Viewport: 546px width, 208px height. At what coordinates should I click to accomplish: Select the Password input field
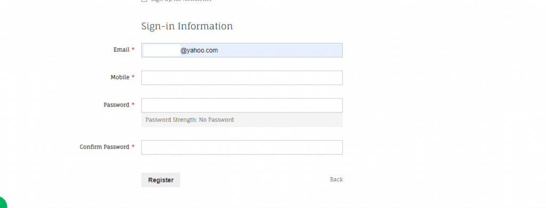point(242,105)
